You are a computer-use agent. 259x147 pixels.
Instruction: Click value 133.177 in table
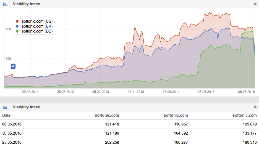250,133
